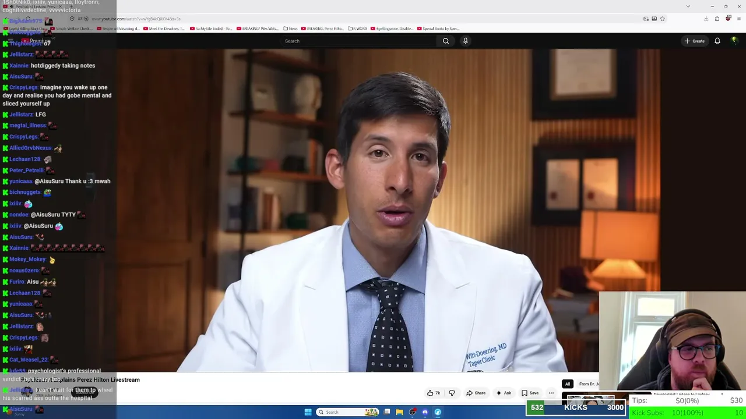
Task: Open 'People with learning d...' bookmark
Action: coord(118,29)
